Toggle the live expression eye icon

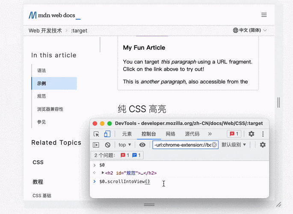coord(142,145)
